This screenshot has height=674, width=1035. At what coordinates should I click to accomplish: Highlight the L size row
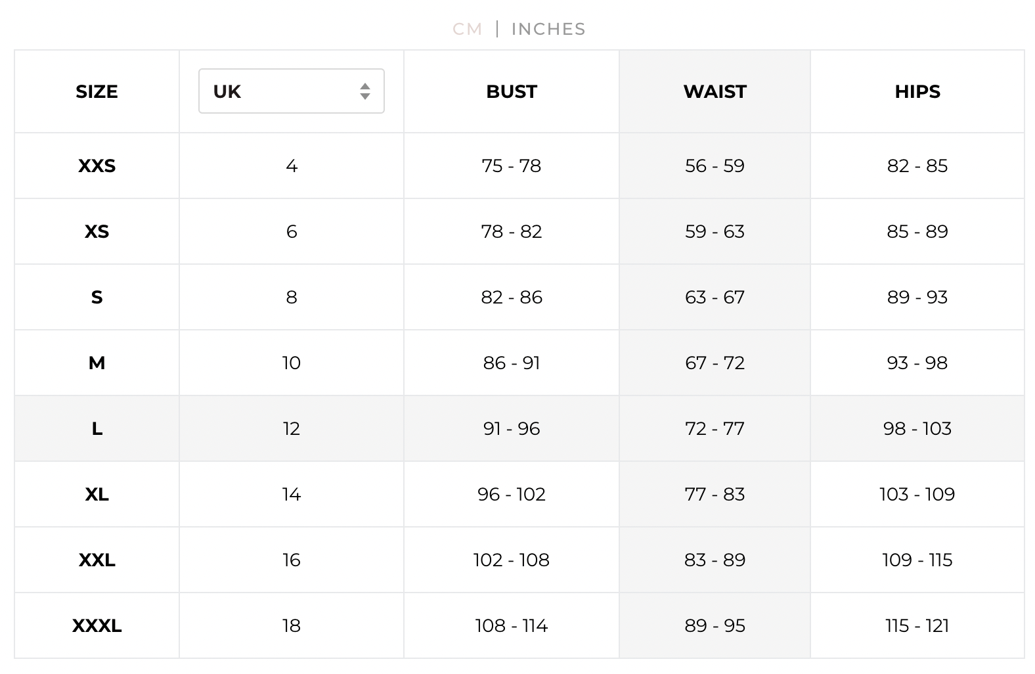97,428
